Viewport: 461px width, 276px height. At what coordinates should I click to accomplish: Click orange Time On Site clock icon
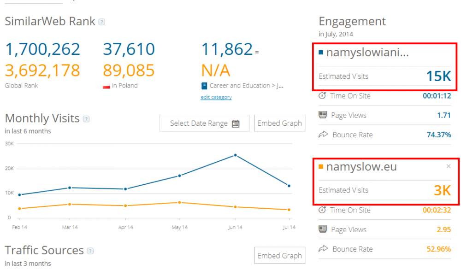click(x=322, y=210)
